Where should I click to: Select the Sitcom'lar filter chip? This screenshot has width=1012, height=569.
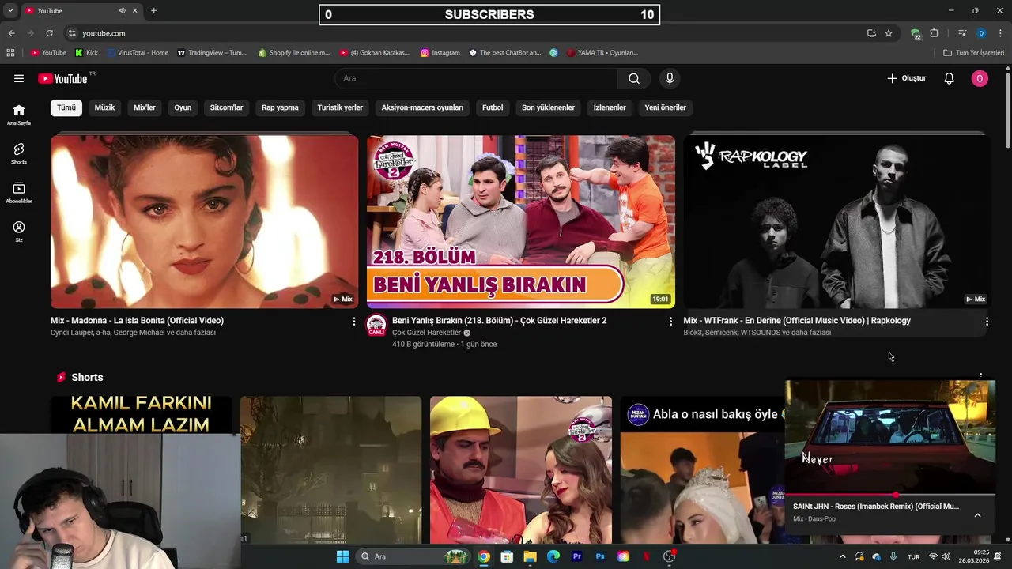tap(226, 107)
